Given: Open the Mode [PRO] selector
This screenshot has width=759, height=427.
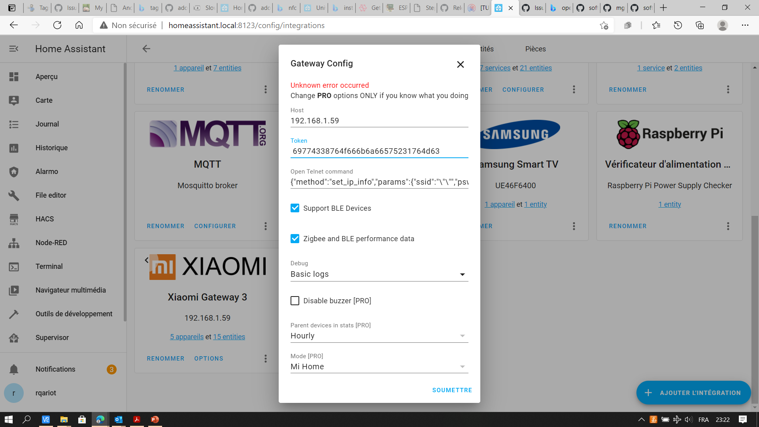Looking at the screenshot, I should click(462, 366).
